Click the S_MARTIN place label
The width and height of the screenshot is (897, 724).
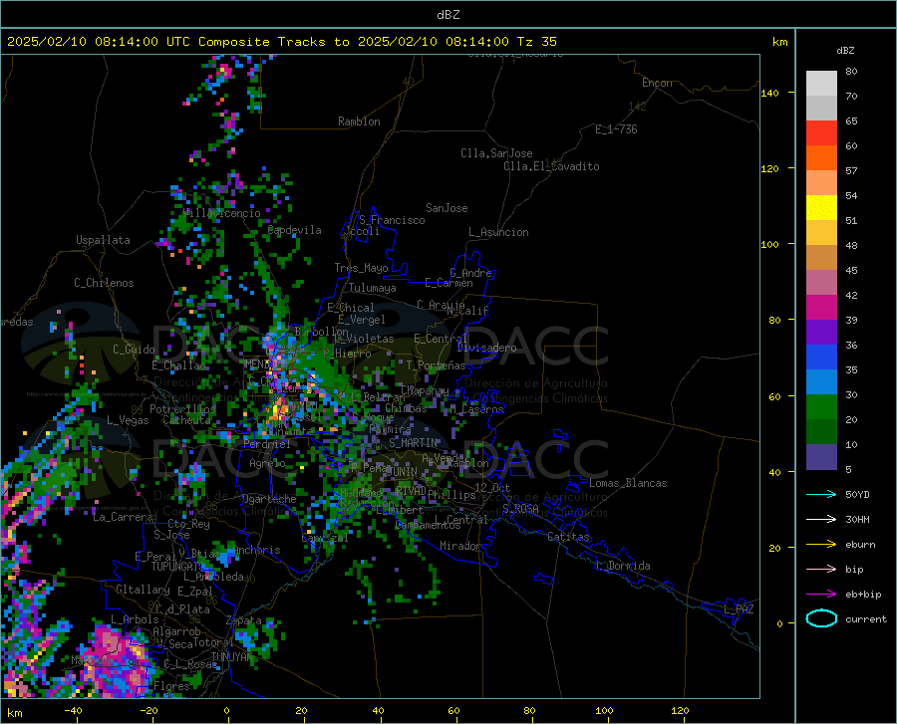coord(413,443)
